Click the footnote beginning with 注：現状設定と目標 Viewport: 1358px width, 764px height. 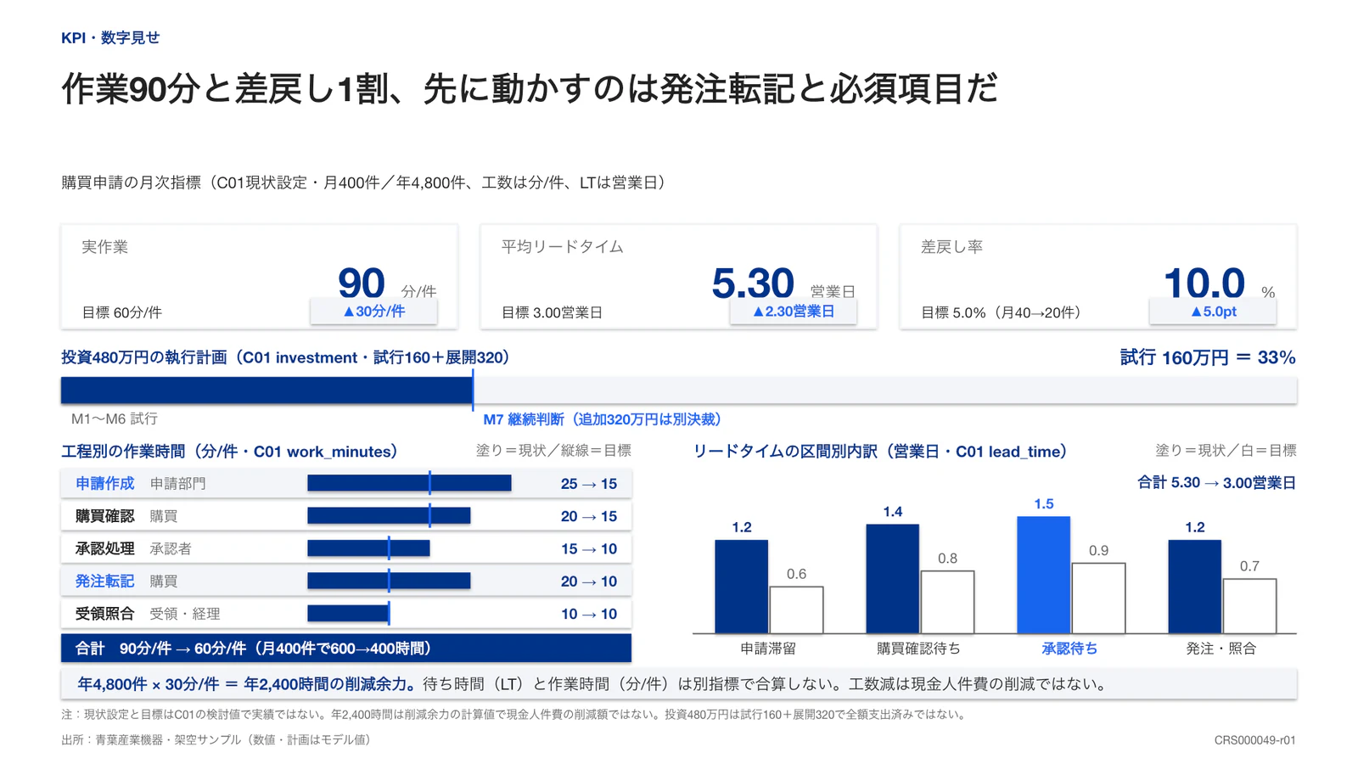click(x=516, y=715)
